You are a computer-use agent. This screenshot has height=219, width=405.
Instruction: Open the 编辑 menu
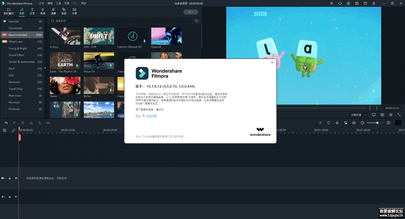pos(50,3)
